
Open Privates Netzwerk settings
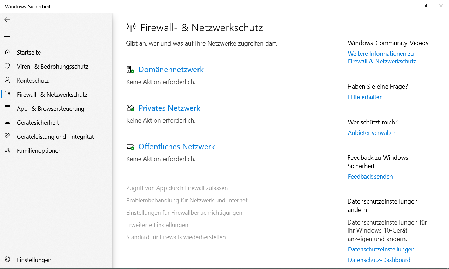pyautogui.click(x=169, y=108)
